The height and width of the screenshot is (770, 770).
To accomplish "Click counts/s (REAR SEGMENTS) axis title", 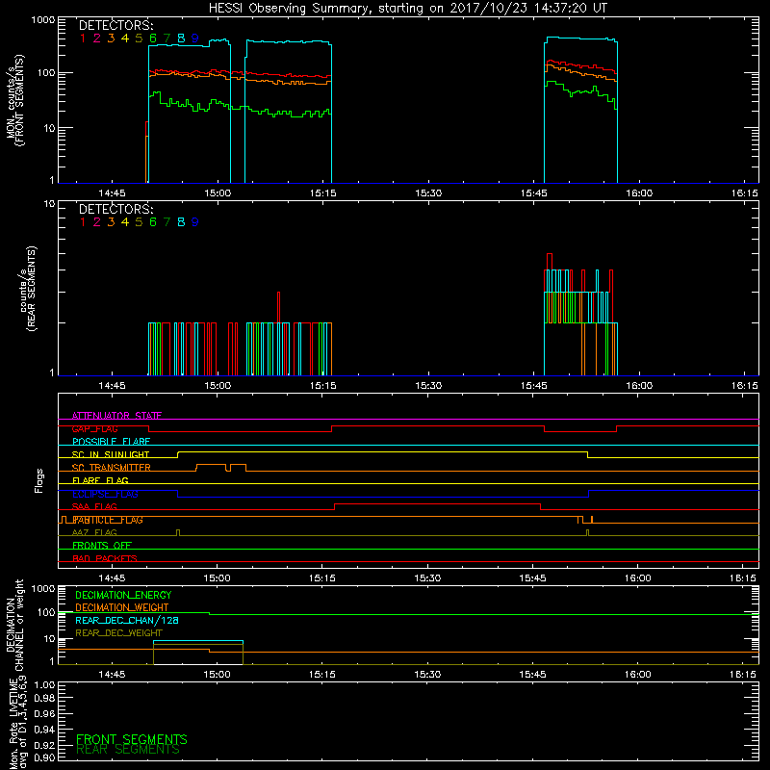I will pyautogui.click(x=28, y=289).
